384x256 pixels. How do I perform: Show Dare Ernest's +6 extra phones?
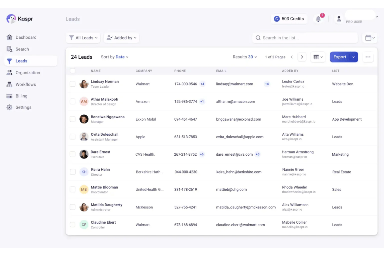(x=202, y=154)
